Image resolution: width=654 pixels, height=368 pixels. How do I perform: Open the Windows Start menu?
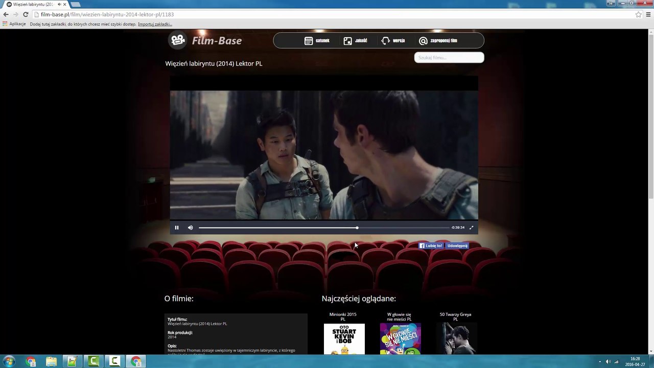9,361
